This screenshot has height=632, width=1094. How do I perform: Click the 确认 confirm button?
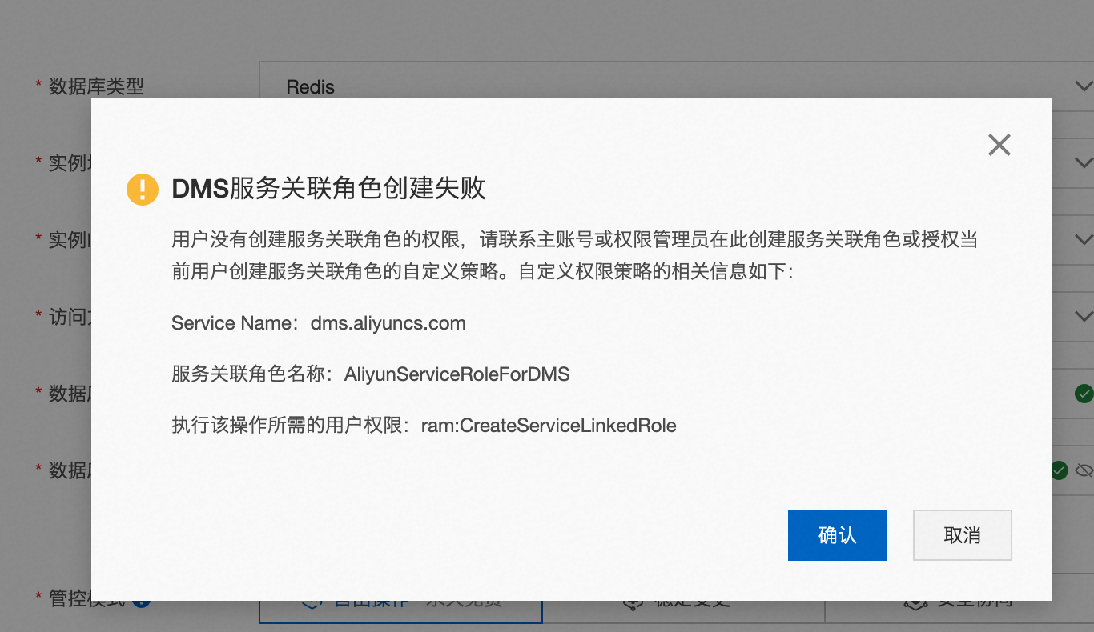point(837,535)
